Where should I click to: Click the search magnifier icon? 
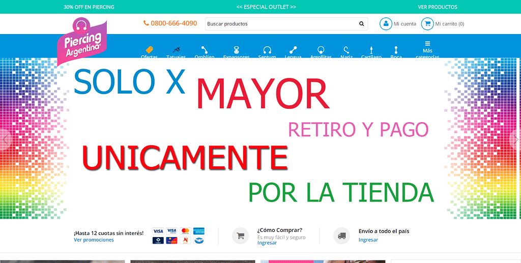click(x=362, y=24)
